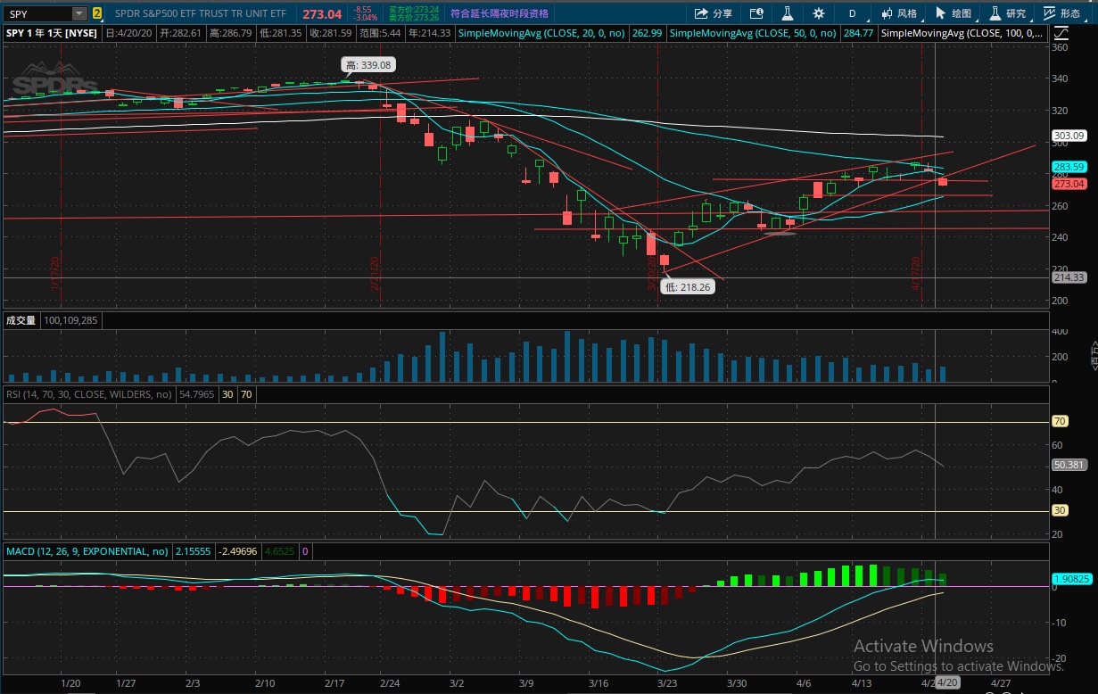1098x694 pixels.
Task: Click the 低: 218.26 low price bubble
Action: (688, 287)
